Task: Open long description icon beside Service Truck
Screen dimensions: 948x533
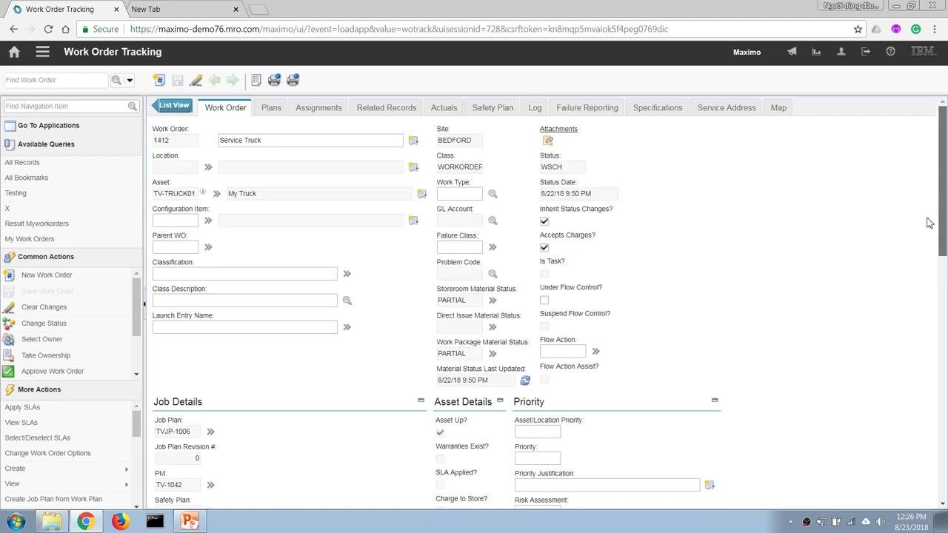Action: (x=413, y=141)
